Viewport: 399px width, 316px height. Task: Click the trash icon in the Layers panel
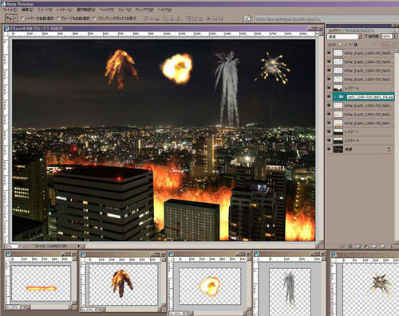pos(391,247)
